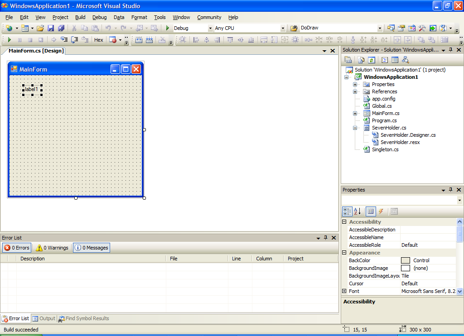Click View Class Diagram icon
Screen dimensions: 464x336
(405, 60)
